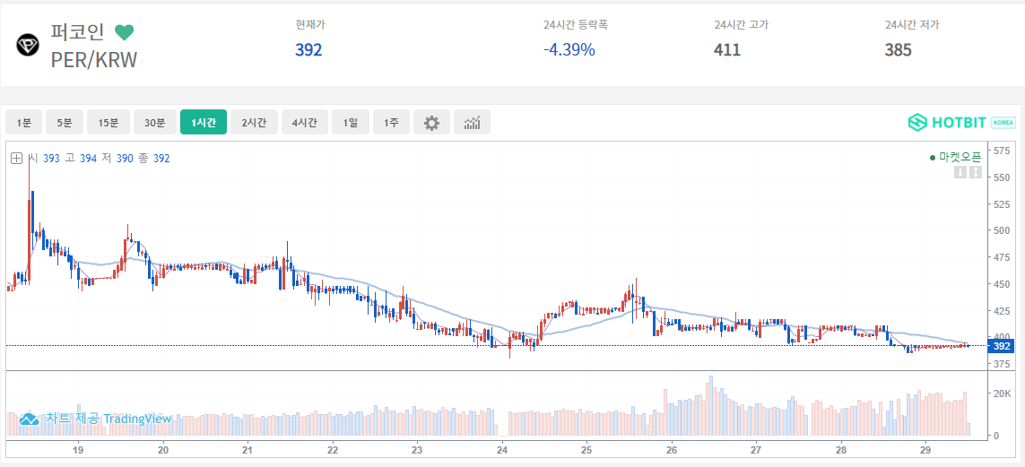Select the 15분 interval tab

pyautogui.click(x=109, y=122)
